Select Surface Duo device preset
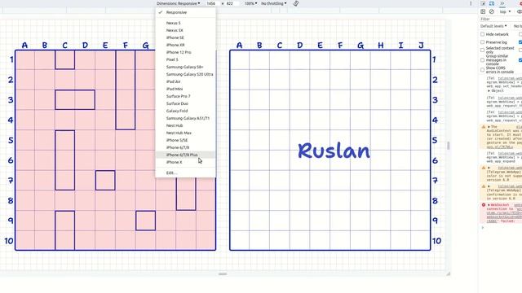The height and width of the screenshot is (293, 522). click(x=185, y=103)
